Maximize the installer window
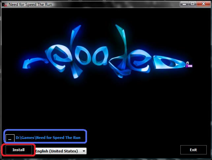 (193, 4)
